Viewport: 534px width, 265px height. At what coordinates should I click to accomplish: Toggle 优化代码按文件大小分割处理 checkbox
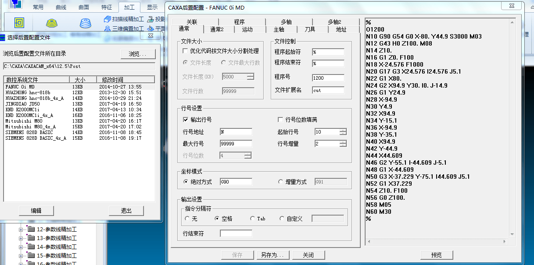pyautogui.click(x=185, y=51)
